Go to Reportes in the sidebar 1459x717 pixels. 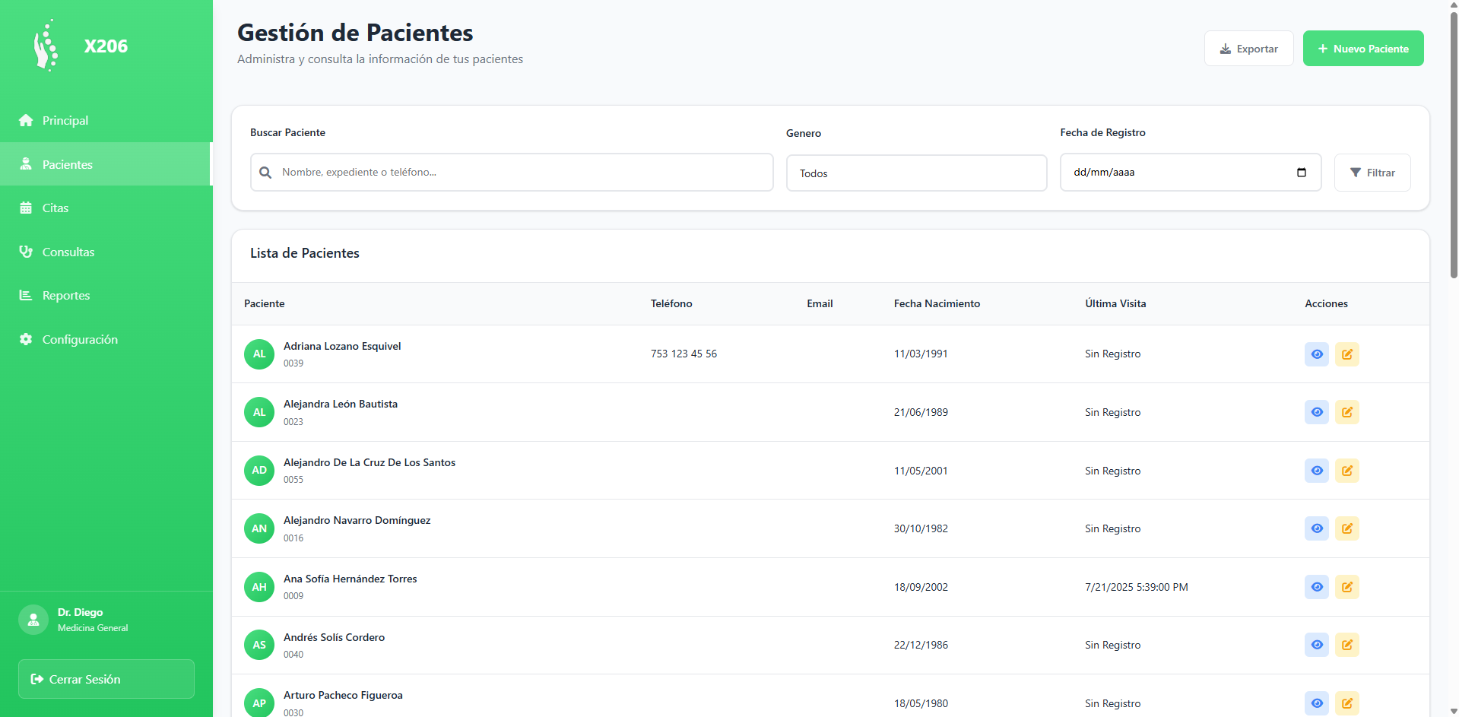click(x=66, y=296)
